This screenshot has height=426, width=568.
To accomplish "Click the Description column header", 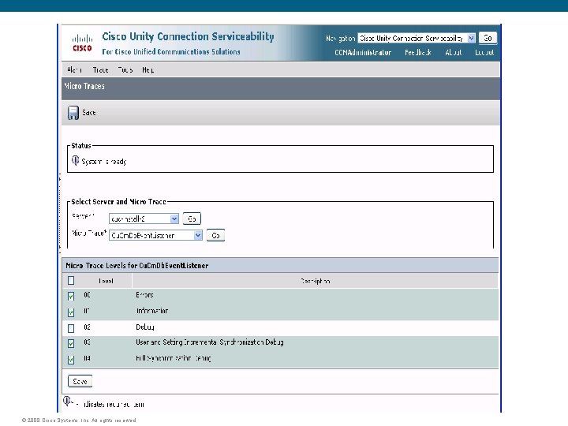I will point(315,281).
